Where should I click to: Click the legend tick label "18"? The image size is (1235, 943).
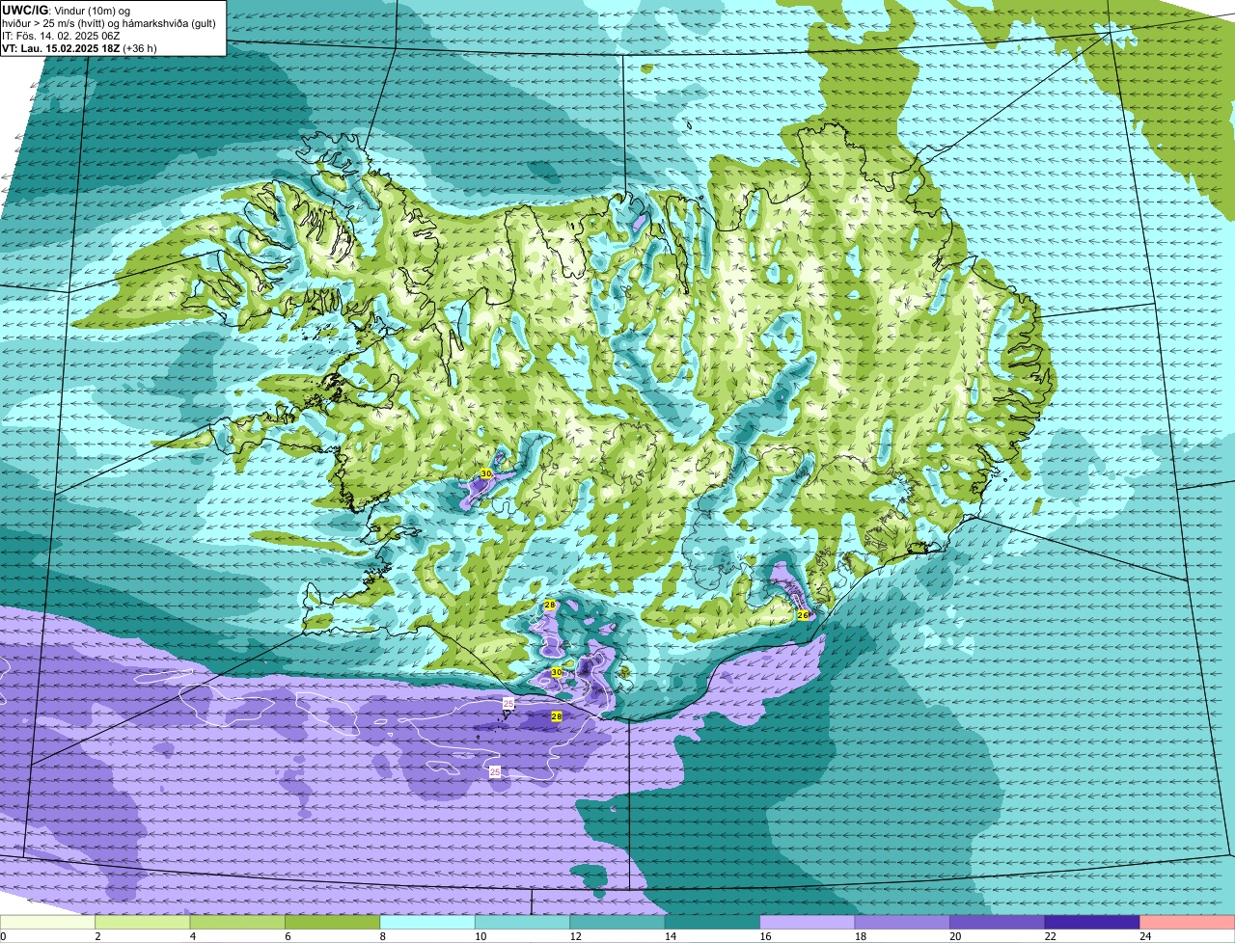pos(859,936)
